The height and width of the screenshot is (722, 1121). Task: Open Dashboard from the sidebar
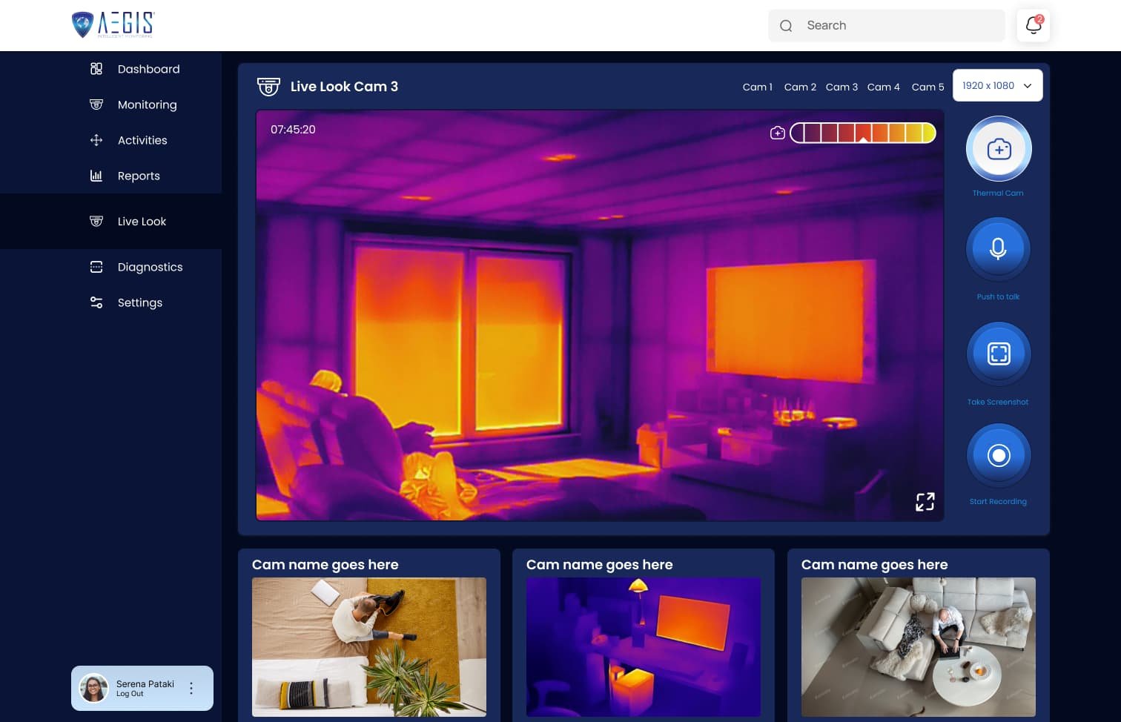tap(148, 69)
